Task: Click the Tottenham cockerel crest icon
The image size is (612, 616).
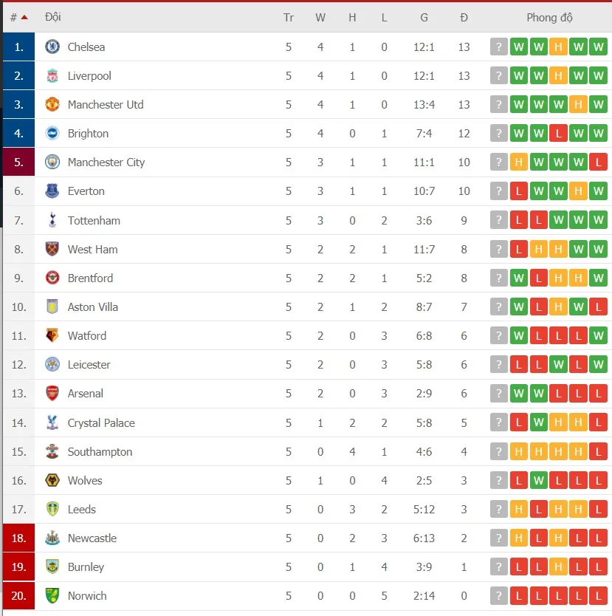Action: click(x=52, y=220)
